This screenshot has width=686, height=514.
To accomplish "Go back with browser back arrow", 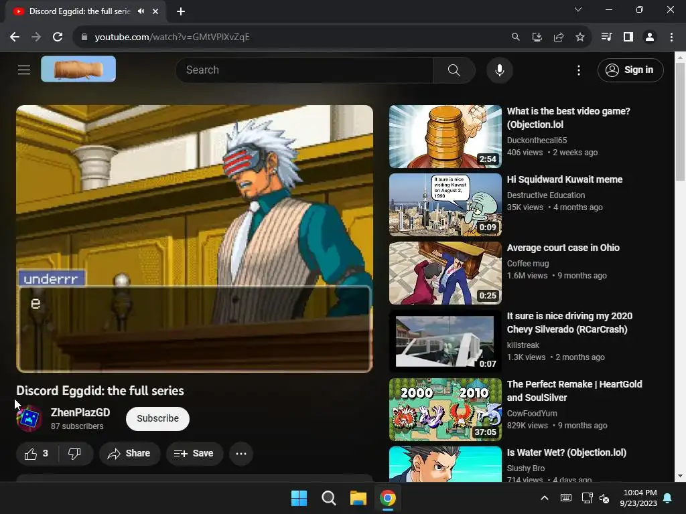I will tap(15, 37).
